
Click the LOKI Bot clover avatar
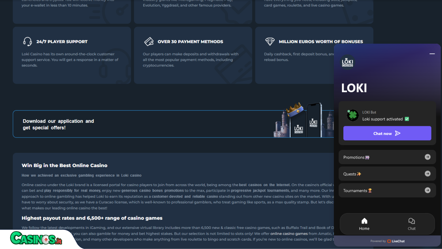pyautogui.click(x=353, y=116)
